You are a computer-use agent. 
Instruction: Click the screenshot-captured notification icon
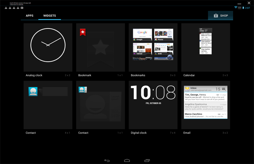(x=22, y=8)
